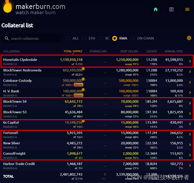This screenshot has height=183, width=194.
Task: Open BlockTower S4 collateral
Action: pos(15,102)
